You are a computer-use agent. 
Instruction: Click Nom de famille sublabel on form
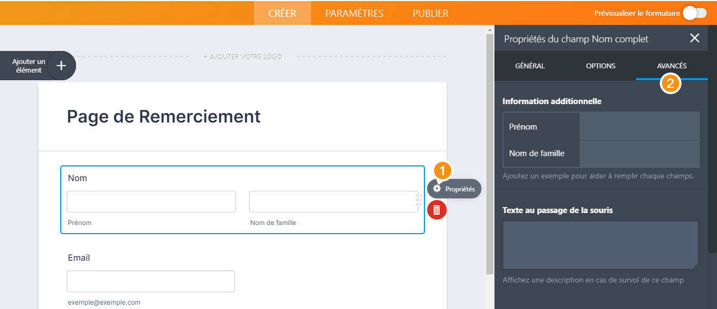pos(273,222)
